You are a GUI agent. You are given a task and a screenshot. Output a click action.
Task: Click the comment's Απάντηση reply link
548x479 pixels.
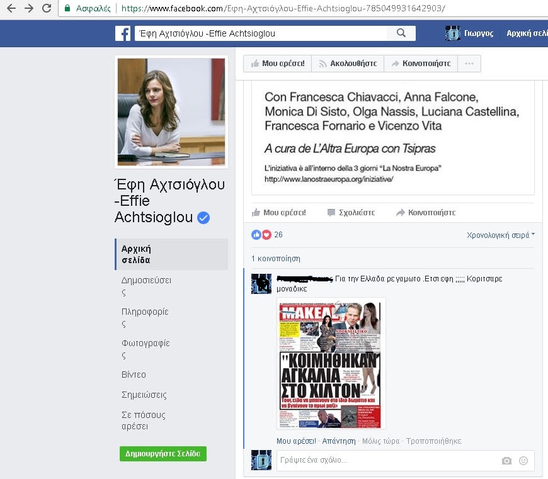coord(339,441)
